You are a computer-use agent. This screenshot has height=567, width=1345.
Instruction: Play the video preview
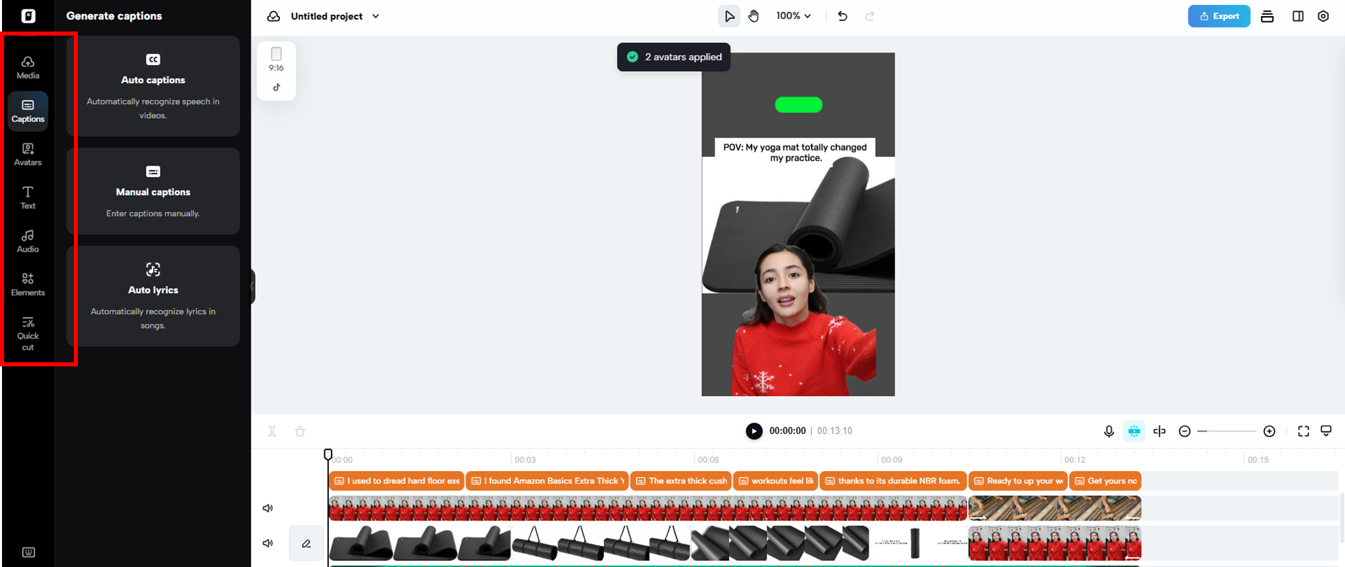754,431
